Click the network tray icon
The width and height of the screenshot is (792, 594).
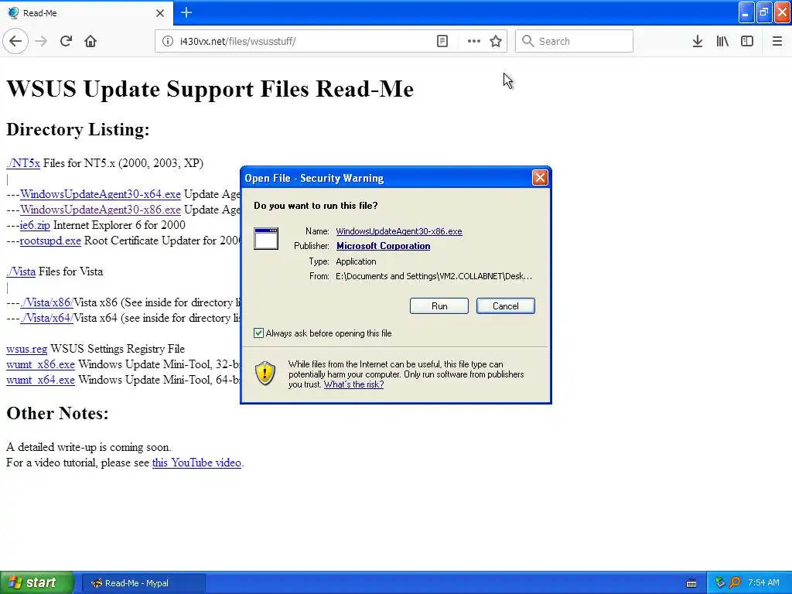720,582
